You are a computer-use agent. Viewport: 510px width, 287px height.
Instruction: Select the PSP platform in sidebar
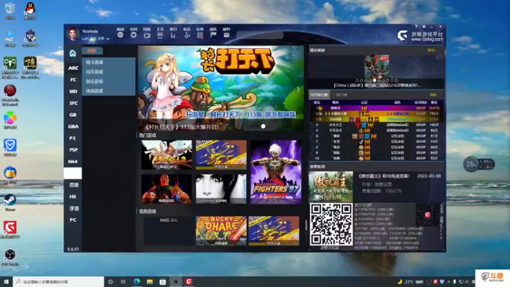[x=73, y=150]
